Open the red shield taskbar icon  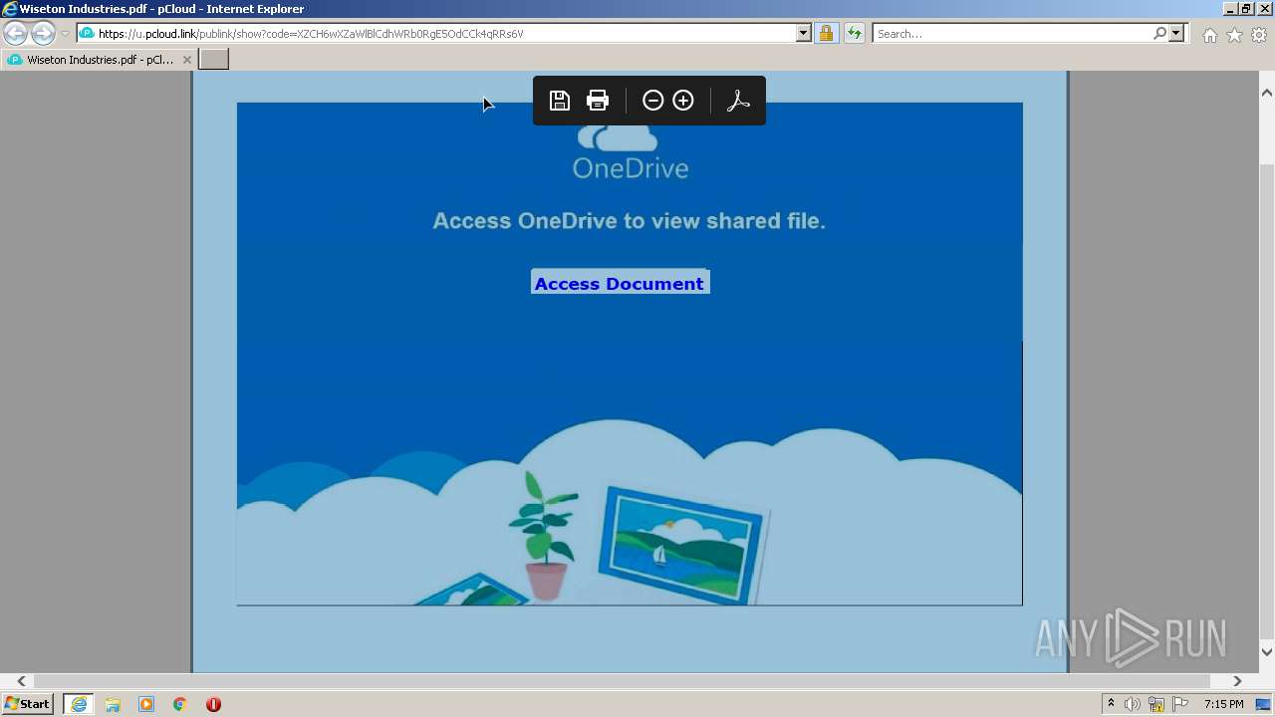(x=213, y=704)
